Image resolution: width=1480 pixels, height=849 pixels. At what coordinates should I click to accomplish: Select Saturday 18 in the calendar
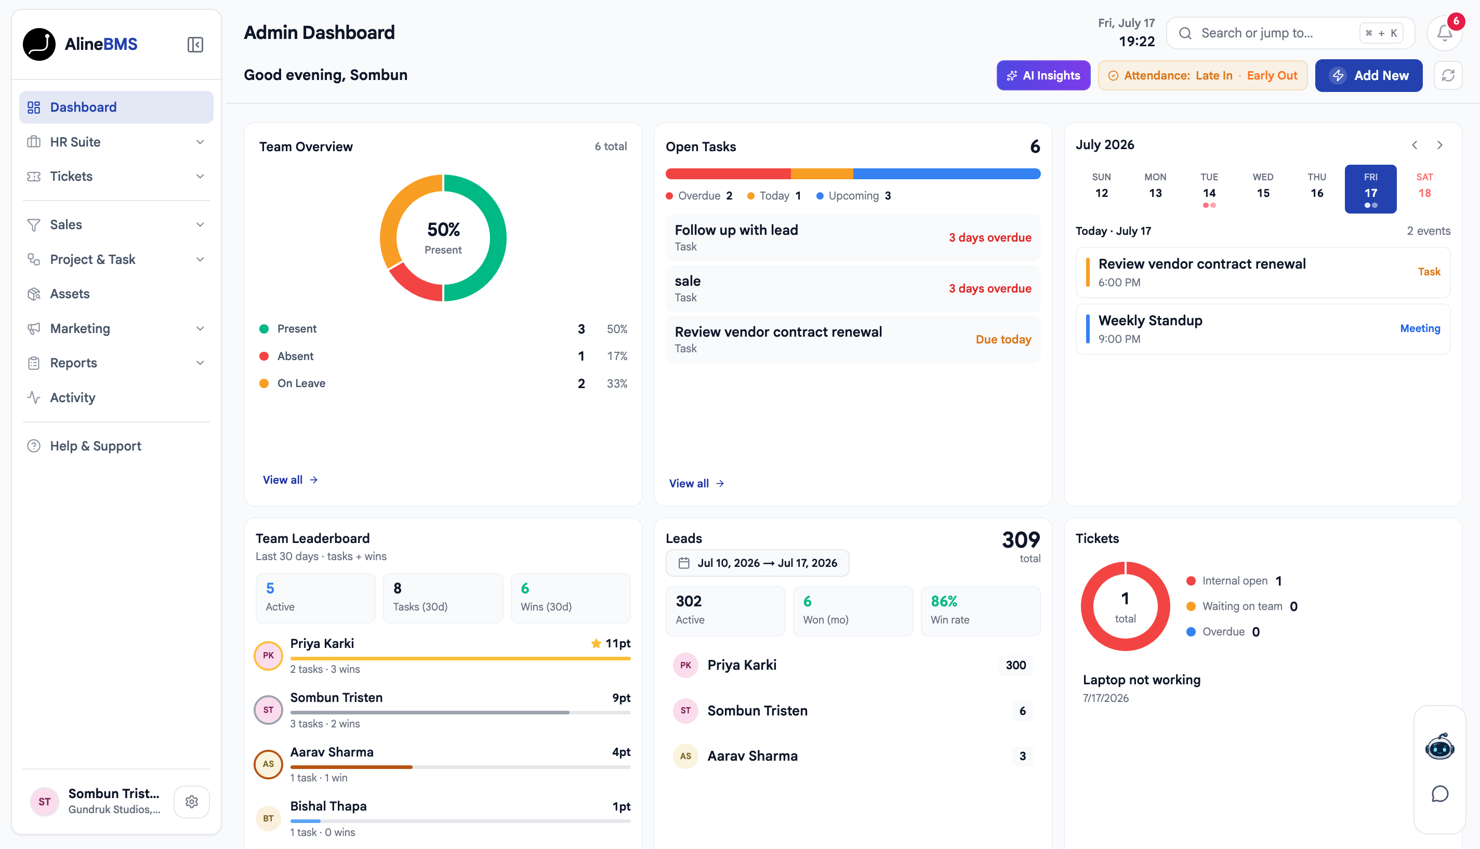(1424, 189)
